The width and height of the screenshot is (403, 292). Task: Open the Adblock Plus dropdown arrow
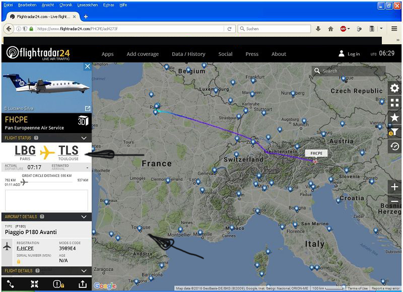click(x=349, y=29)
